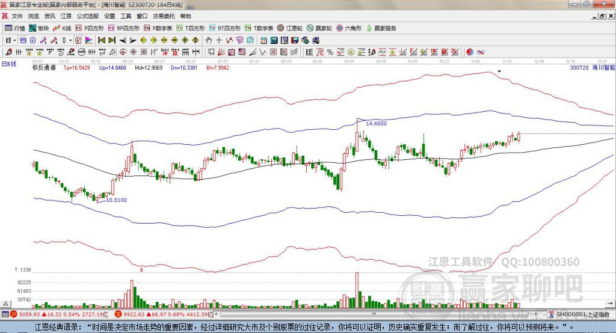
Task: Open the P四方形 tool
Action: (x=90, y=28)
